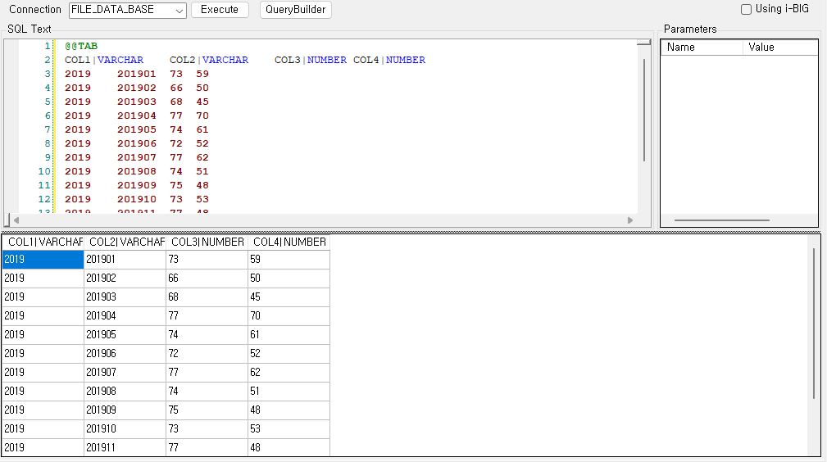Viewport: 827px width, 462px height.
Task: Click the SQL editor right scroll arrow
Action: [x=630, y=220]
